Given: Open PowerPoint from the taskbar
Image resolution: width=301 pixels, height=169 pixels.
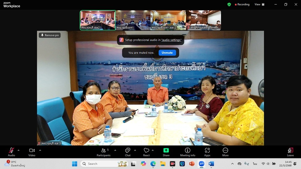Looking at the screenshot, I should (x=192, y=164).
